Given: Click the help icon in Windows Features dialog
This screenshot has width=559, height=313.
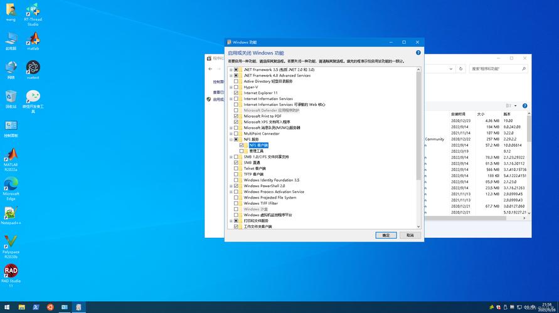Looking at the screenshot, I should [418, 53].
